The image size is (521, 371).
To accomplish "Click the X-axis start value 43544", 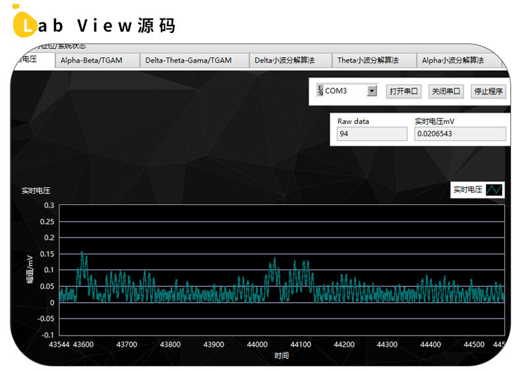I will [59, 345].
